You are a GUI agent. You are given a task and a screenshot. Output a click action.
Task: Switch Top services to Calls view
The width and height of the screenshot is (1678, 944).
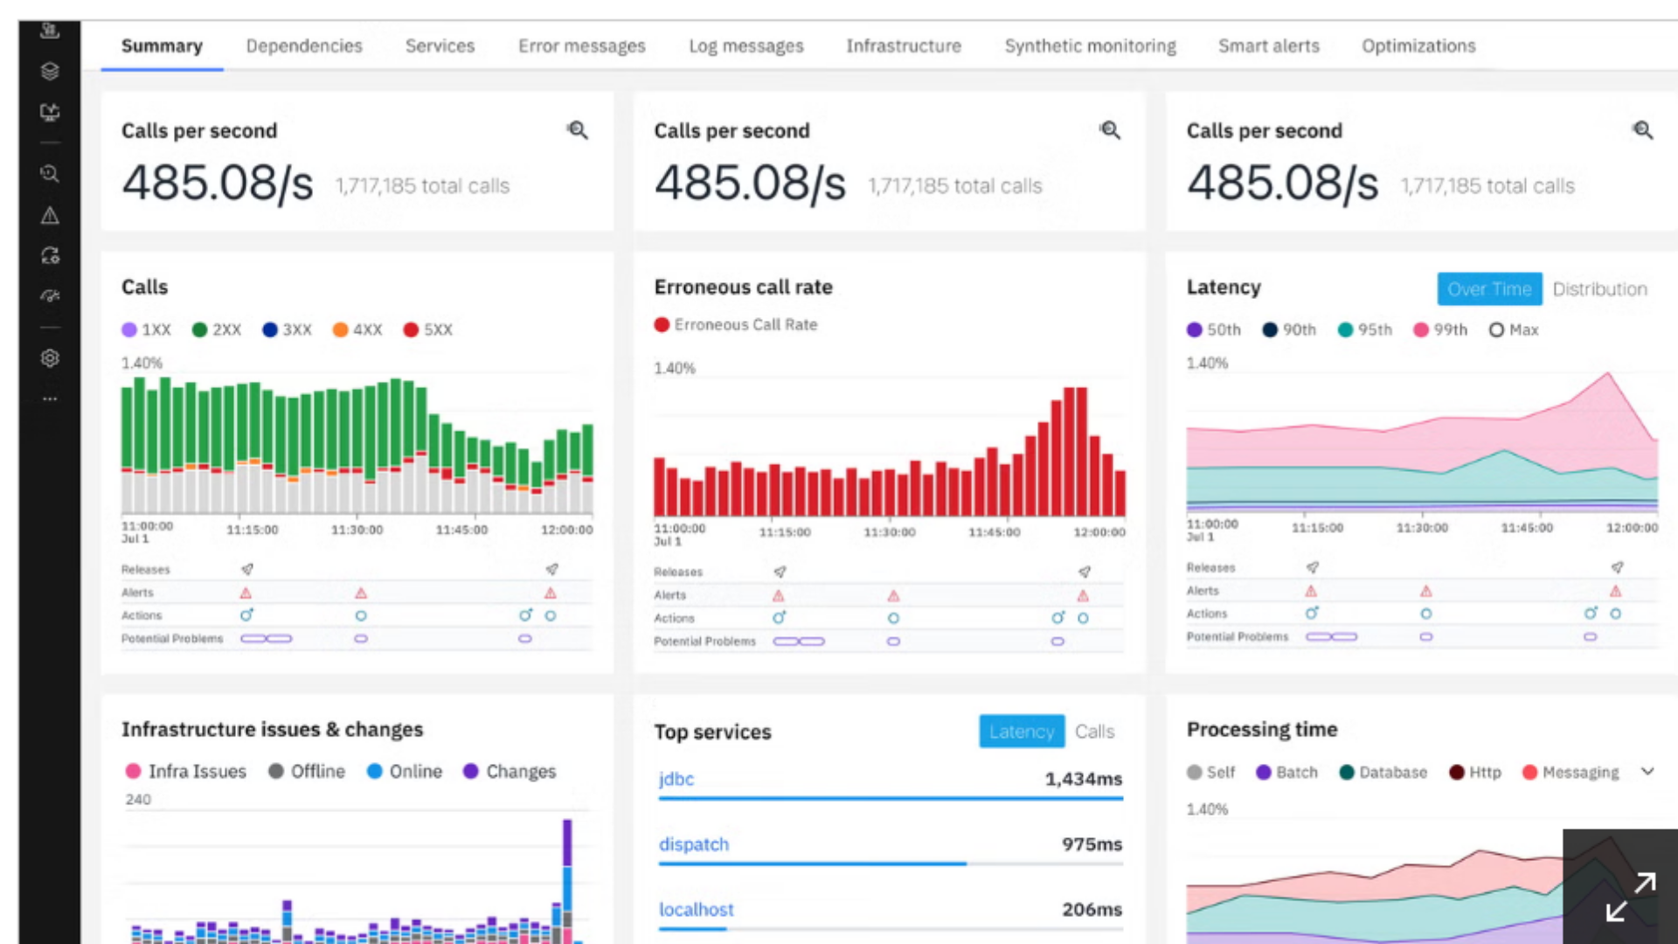[1094, 732]
